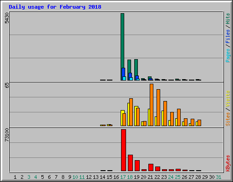
Task: Click the red KBytes bar for day 22
Action: (157, 169)
